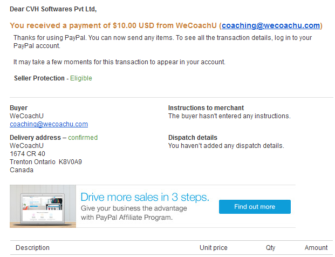The height and width of the screenshot is (257, 335).
Task: Click the buyer email link under WeCoachU
Action: (x=49, y=124)
